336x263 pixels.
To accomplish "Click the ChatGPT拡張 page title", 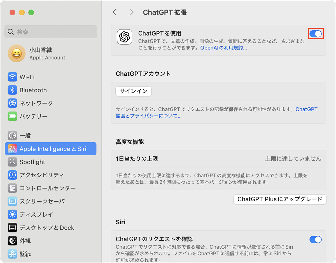I will (x=165, y=12).
